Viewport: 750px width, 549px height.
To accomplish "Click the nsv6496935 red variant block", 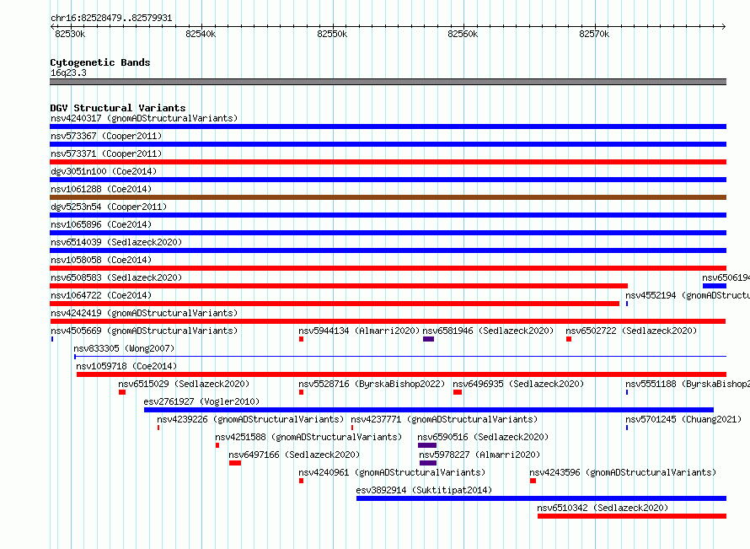I will point(458,392).
